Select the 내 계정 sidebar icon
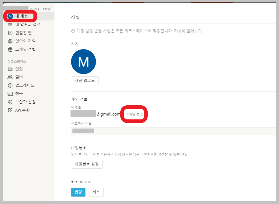 click(x=10, y=16)
